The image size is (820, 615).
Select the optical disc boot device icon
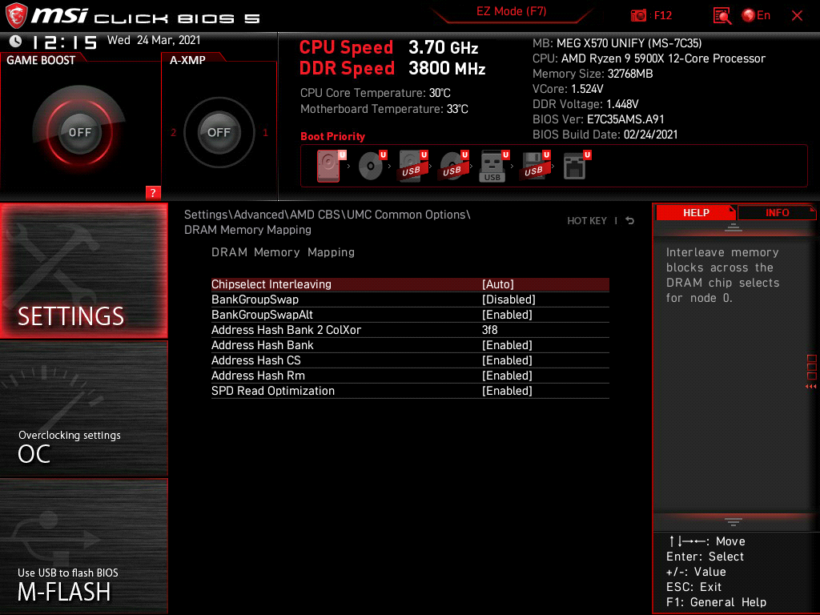click(x=372, y=166)
